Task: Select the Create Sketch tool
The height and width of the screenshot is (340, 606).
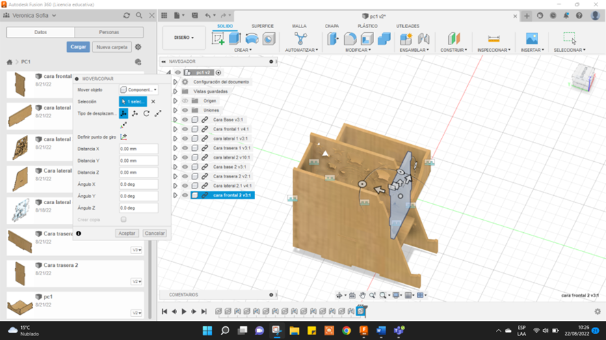Action: (218, 39)
